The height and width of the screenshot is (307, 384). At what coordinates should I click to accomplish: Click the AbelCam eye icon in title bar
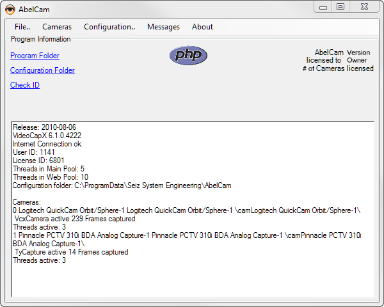coord(11,9)
